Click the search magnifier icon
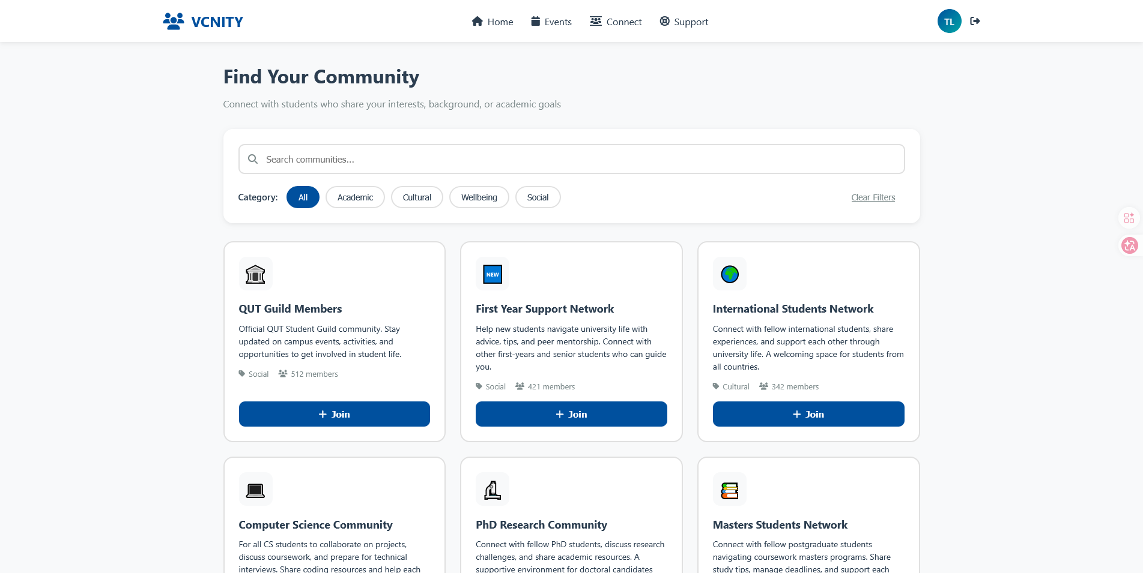The height and width of the screenshot is (573, 1143). coord(253,159)
